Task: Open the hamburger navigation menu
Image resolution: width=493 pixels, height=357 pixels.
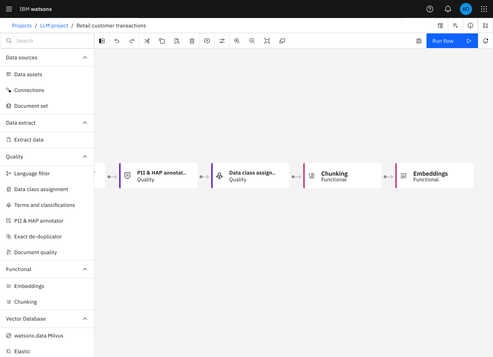Action: pos(9,9)
